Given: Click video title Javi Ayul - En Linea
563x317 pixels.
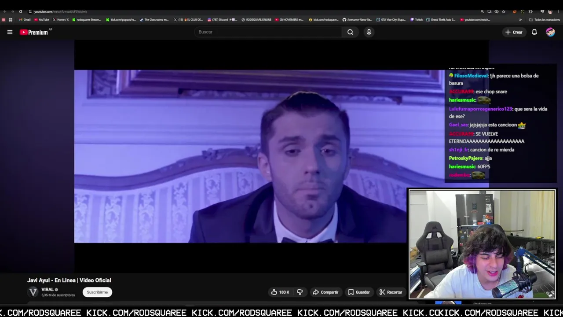Looking at the screenshot, I should [x=69, y=280].
